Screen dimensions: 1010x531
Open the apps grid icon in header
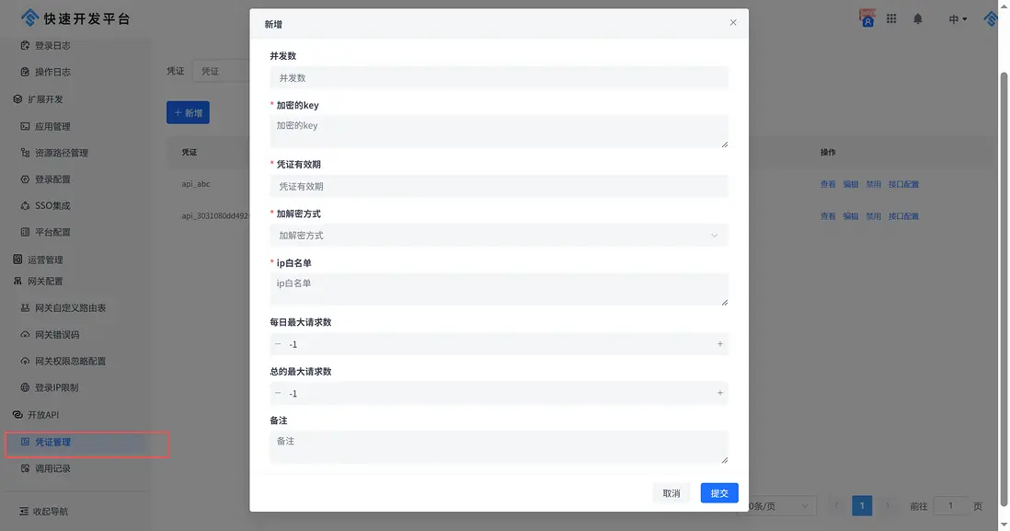click(890, 17)
